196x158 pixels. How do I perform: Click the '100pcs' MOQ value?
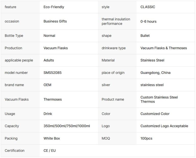click(x=146, y=138)
